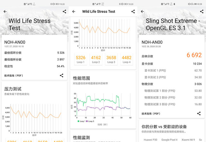Click 物理测试第 1 部分 (FPS) row
The height and width of the screenshot is (142, 206).
click(x=172, y=91)
